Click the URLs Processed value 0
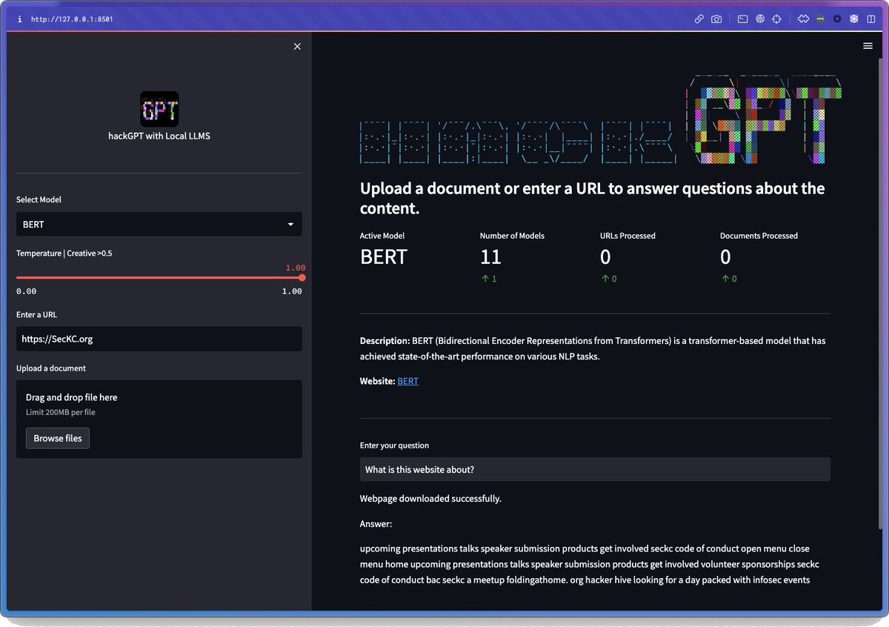 pos(605,257)
